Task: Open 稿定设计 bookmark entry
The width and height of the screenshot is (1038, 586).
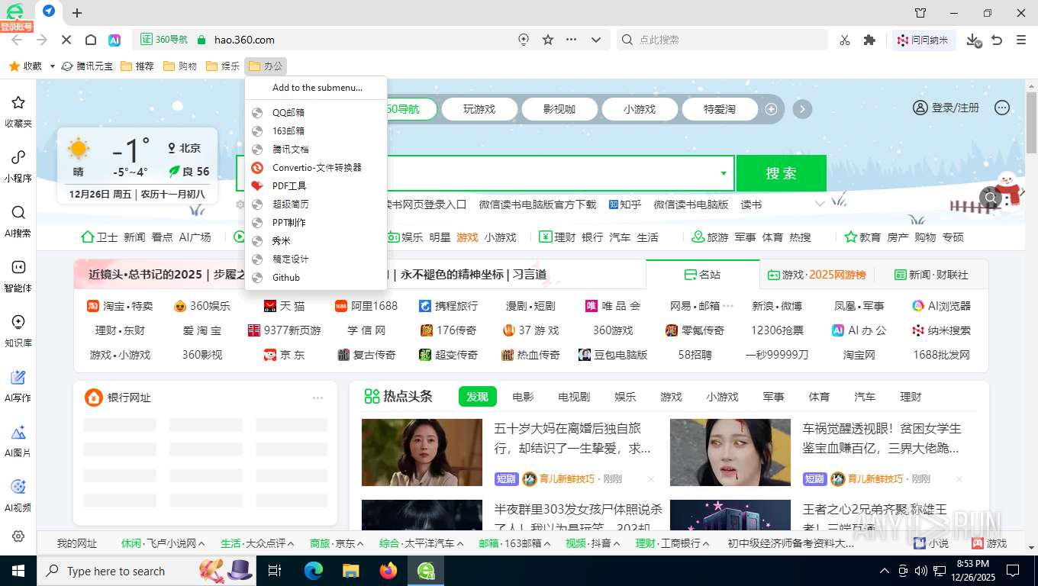Action: 316,259
